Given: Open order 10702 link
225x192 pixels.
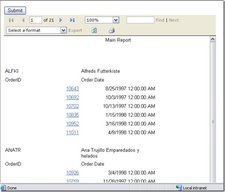Looking at the screenshot, I should pos(73,106).
